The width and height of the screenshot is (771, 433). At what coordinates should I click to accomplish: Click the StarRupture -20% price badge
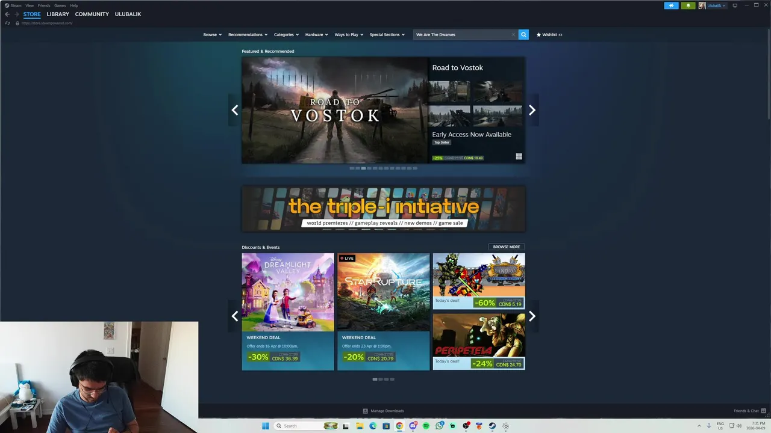369,357
